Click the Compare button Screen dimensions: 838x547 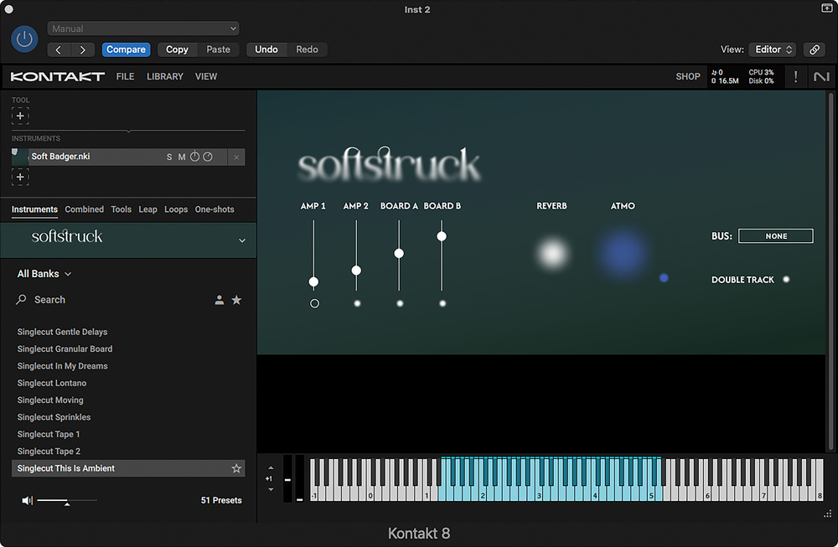pyautogui.click(x=127, y=49)
